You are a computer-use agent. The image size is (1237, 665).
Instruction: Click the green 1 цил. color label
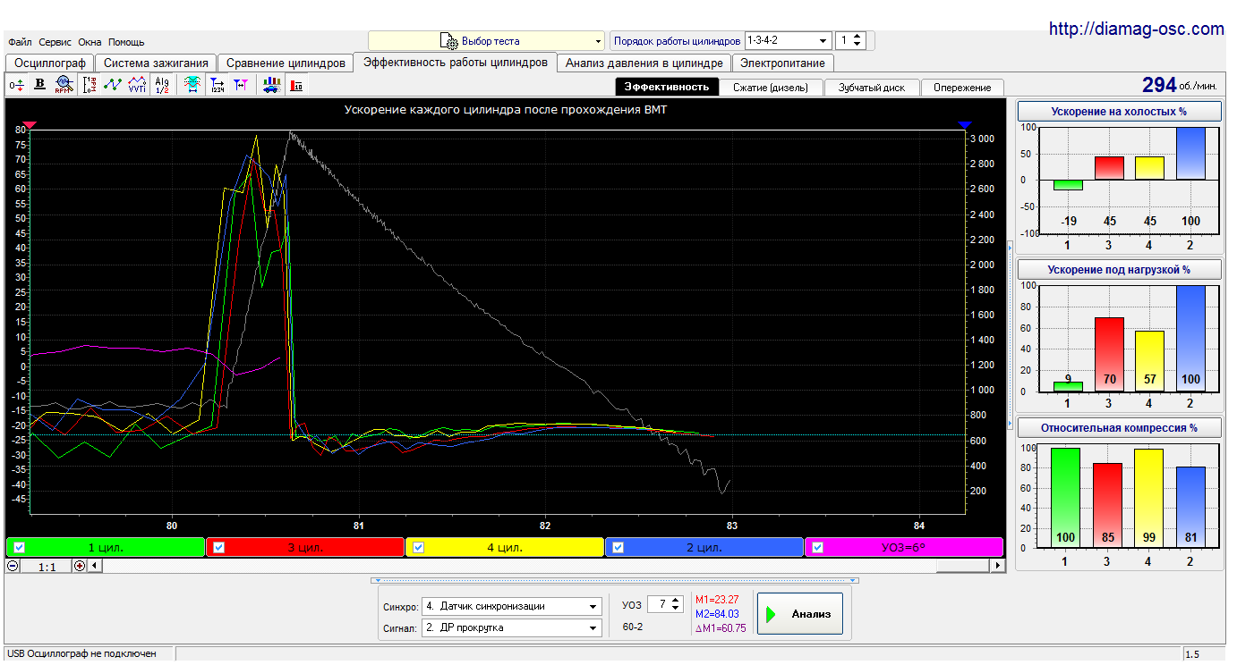pos(106,548)
